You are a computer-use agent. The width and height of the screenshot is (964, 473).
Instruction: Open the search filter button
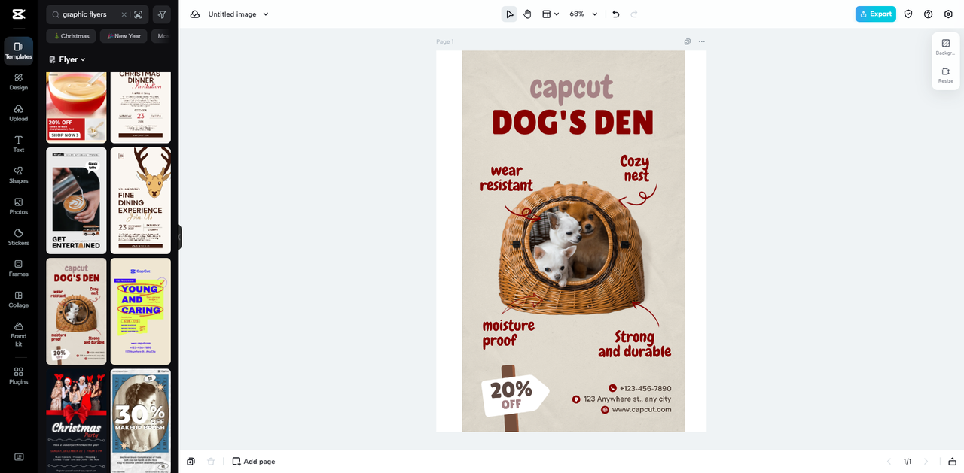[x=161, y=14]
